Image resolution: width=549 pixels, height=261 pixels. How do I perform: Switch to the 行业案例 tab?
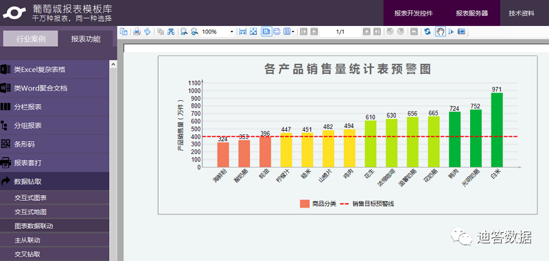(30, 39)
